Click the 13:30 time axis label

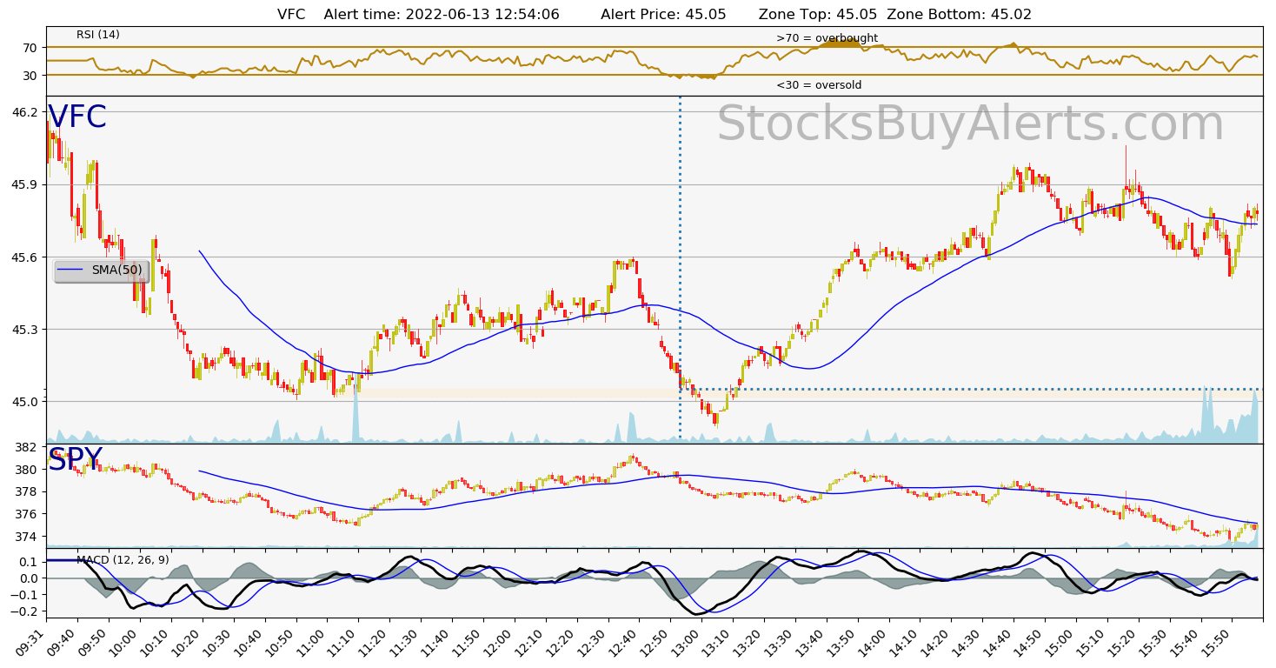780,642
